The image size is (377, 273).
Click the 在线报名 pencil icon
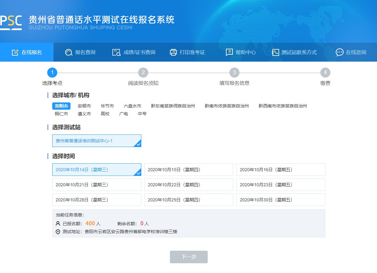coord(15,52)
